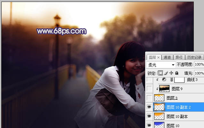
Task: Select the 图层 9 sunset thumbnail
Action: pyautogui.click(x=164, y=89)
